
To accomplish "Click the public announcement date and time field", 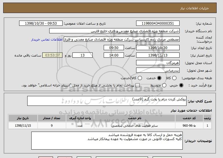I will click(x=41, y=23).
